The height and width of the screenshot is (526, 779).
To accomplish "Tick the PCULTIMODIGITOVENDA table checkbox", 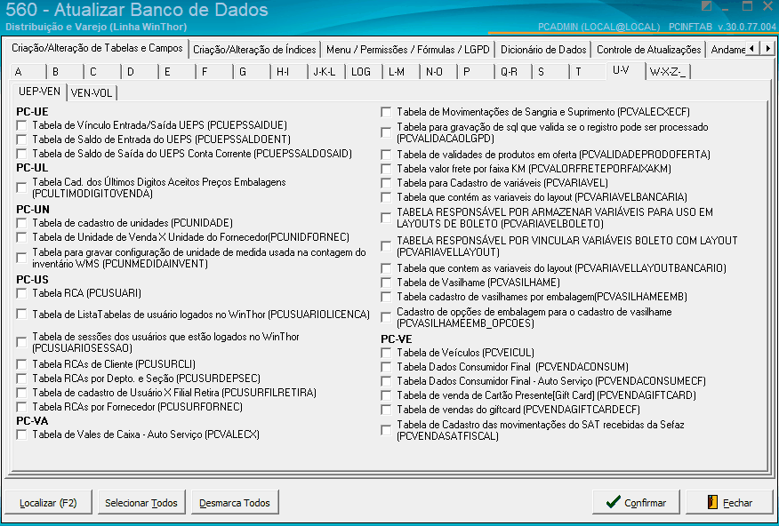I will (x=21, y=187).
